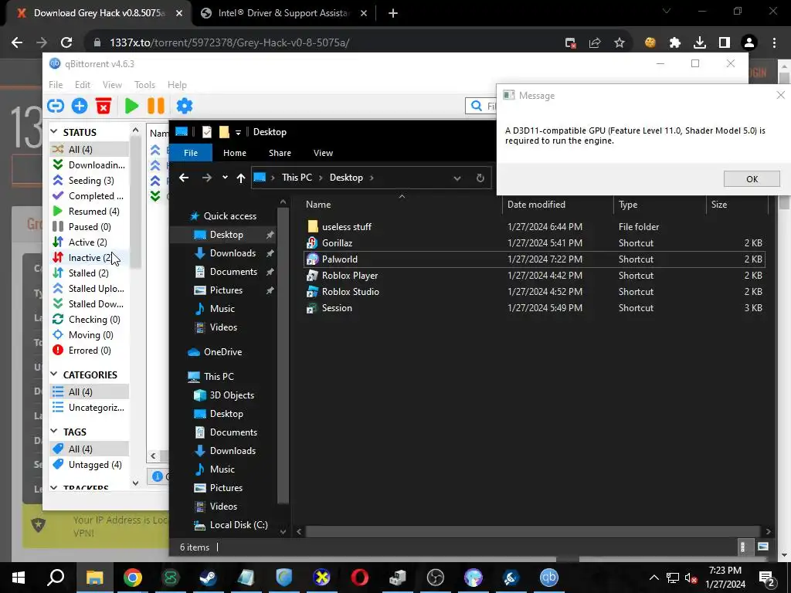Filter by Paused (0) status
Viewport: 791px width, 593px height.
pos(90,227)
